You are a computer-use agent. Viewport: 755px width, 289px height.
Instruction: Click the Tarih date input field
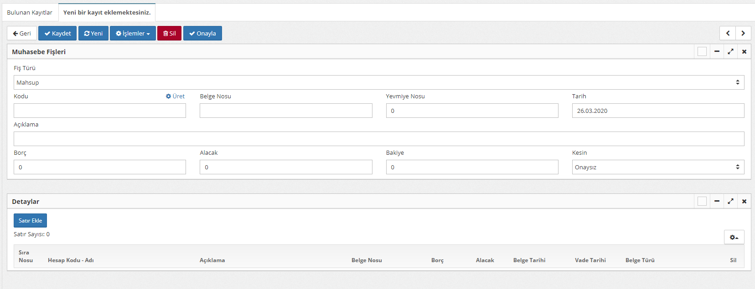(x=658, y=111)
